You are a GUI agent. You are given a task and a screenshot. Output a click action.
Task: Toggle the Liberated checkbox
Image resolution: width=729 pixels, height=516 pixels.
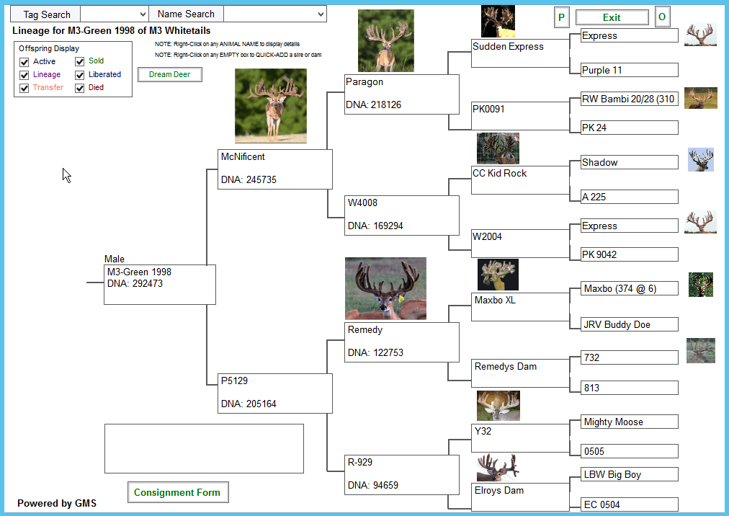click(x=80, y=75)
